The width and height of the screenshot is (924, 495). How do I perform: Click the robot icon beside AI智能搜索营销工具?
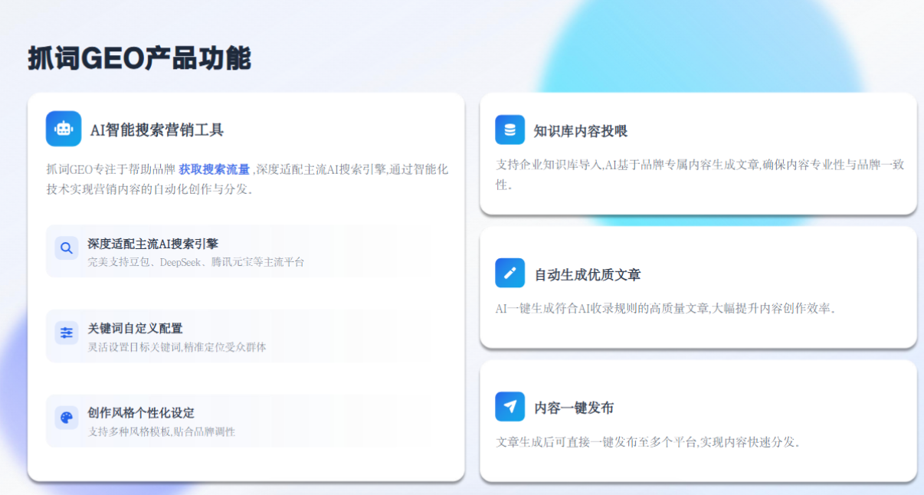coord(64,129)
